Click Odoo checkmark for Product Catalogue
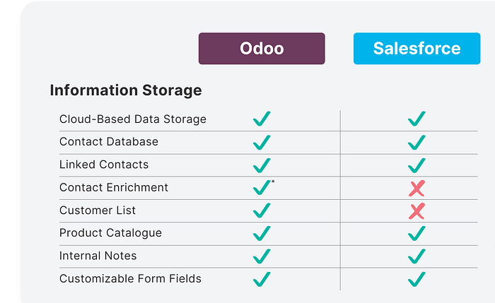Viewport: 495px width, 303px height. coord(262,233)
